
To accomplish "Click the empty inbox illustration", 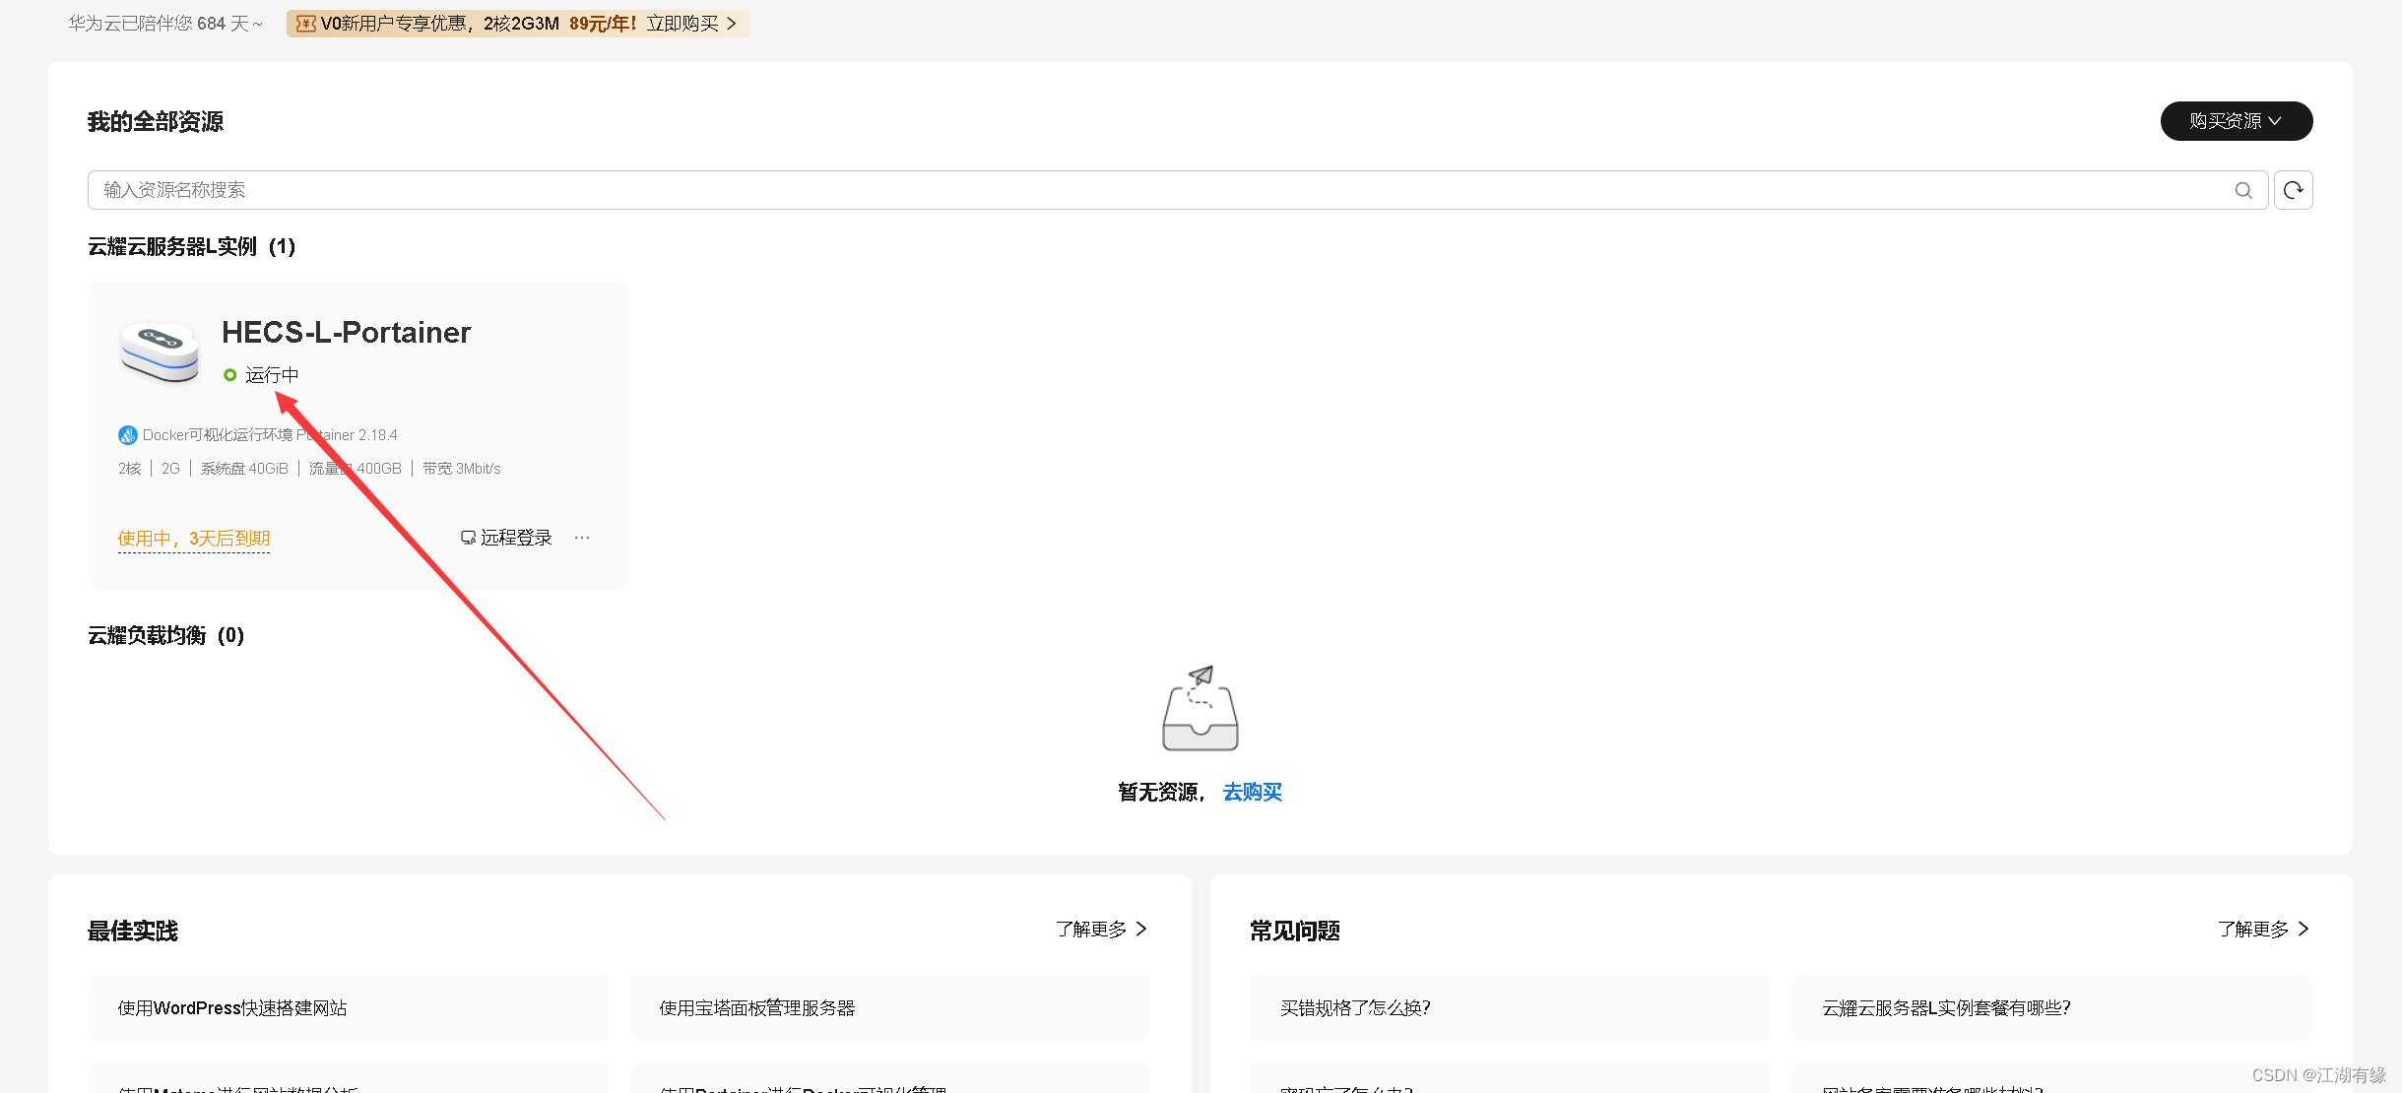I will click(1201, 708).
